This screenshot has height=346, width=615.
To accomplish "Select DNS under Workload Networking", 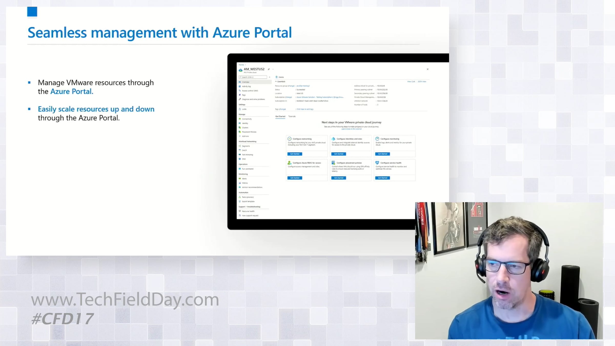I will 244,159.
